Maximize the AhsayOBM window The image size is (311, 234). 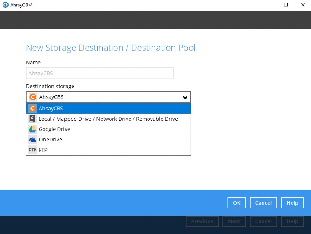click(286, 5)
